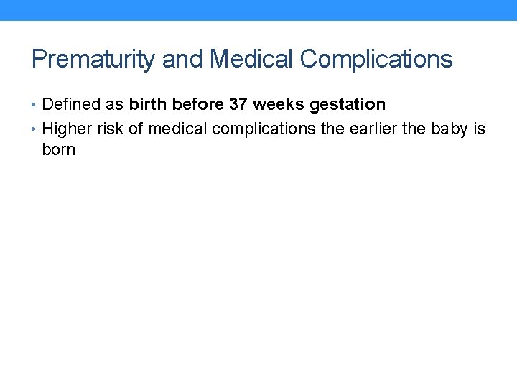Click the slide title 'Prematurity and Medical Complications'
This screenshot has height=388, width=517.
(242, 59)
